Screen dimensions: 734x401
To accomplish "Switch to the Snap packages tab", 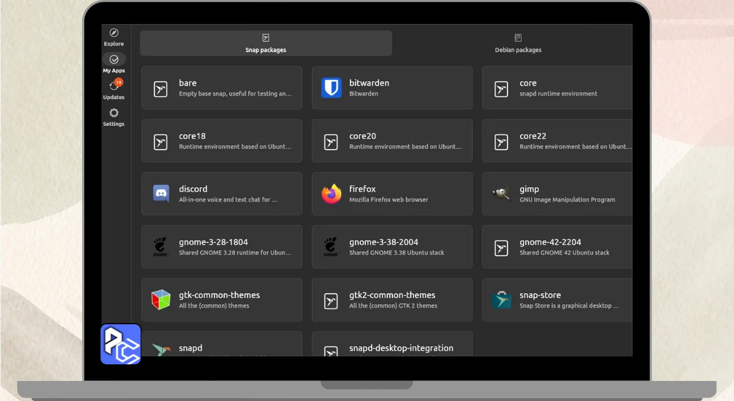I will coord(266,44).
